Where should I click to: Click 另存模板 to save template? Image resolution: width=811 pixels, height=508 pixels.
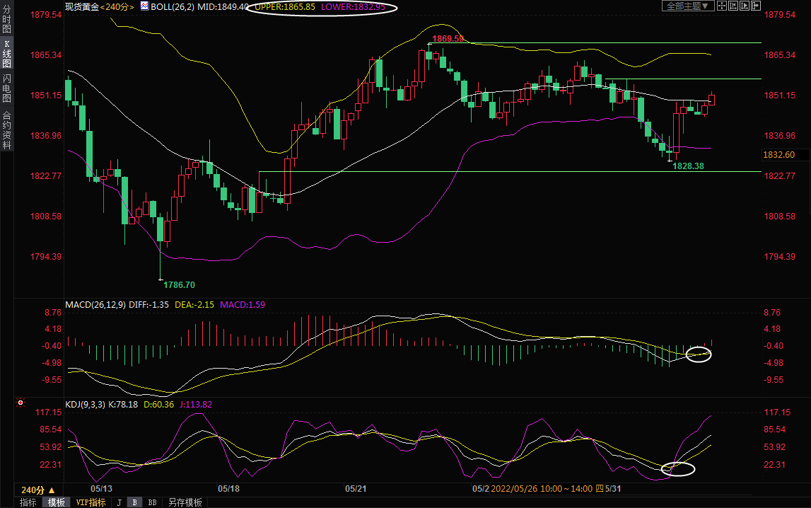[x=185, y=502]
